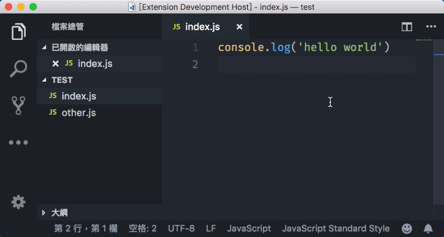Click the feedback smiley icon
This screenshot has height=237, width=444.
point(407,228)
